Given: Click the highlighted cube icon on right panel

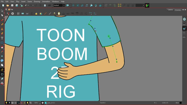Looking at the screenshot, I should [x=184, y=29].
